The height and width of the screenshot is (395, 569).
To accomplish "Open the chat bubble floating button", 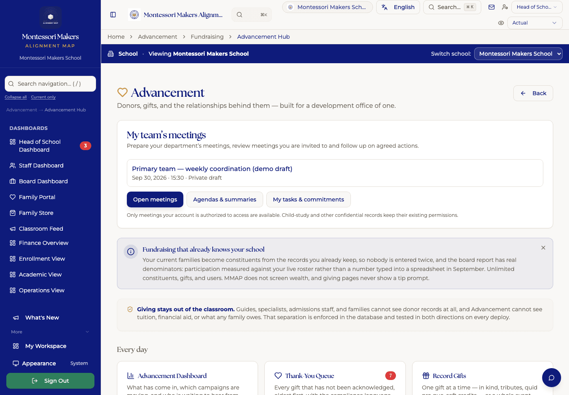I will tap(552, 378).
